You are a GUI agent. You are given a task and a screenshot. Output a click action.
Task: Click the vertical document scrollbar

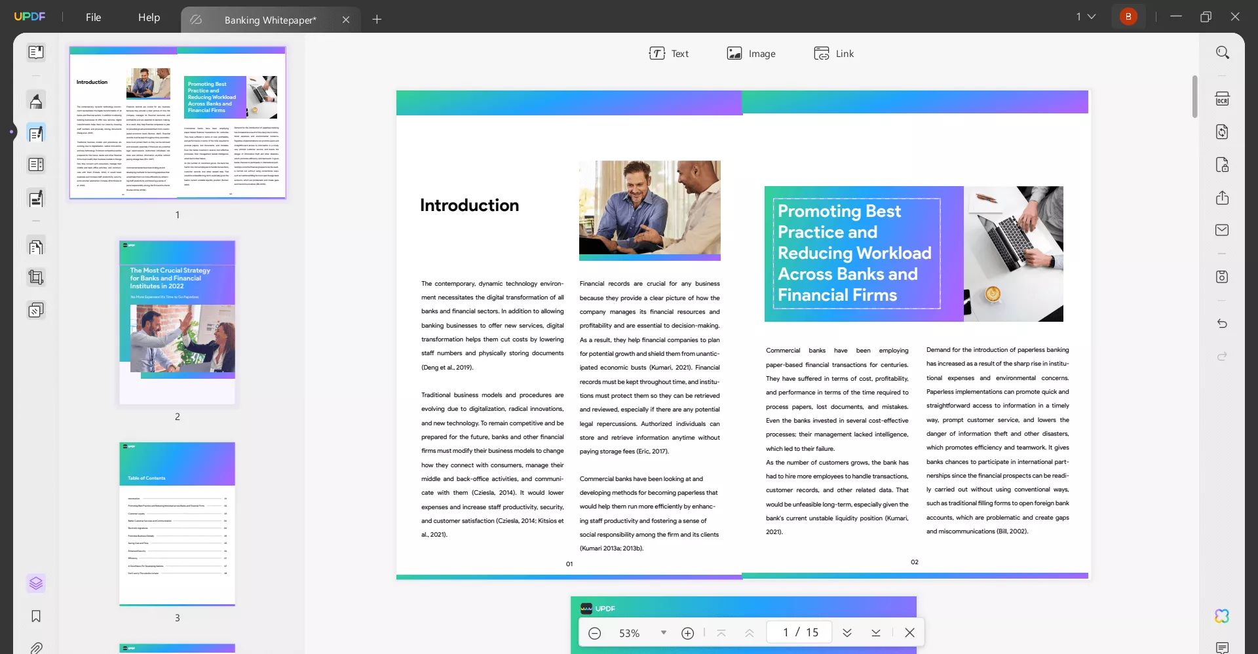tap(1194, 97)
